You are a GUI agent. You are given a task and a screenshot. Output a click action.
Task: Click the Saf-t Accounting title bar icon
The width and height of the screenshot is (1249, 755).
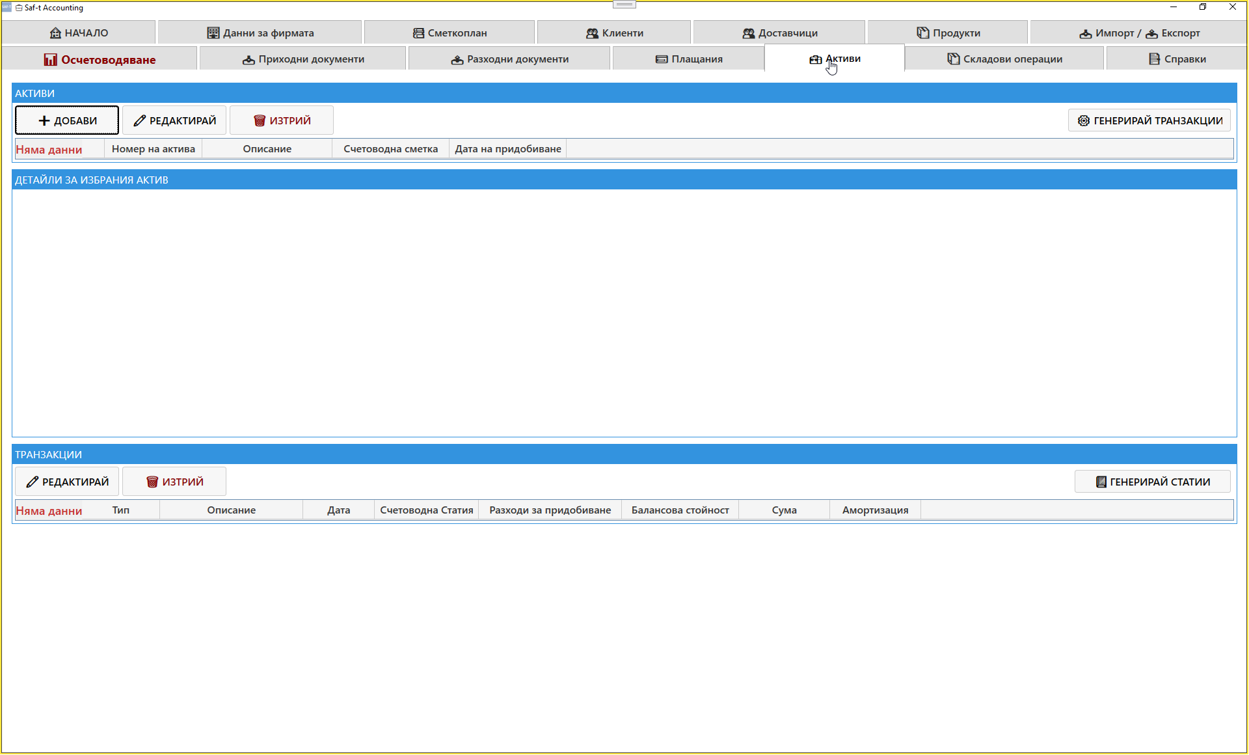click(7, 7)
